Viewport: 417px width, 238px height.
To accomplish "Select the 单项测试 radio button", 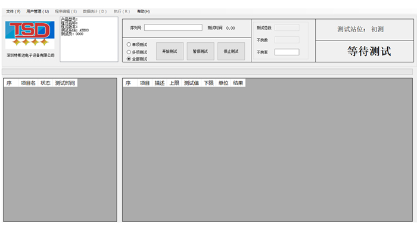I will pyautogui.click(x=129, y=44).
